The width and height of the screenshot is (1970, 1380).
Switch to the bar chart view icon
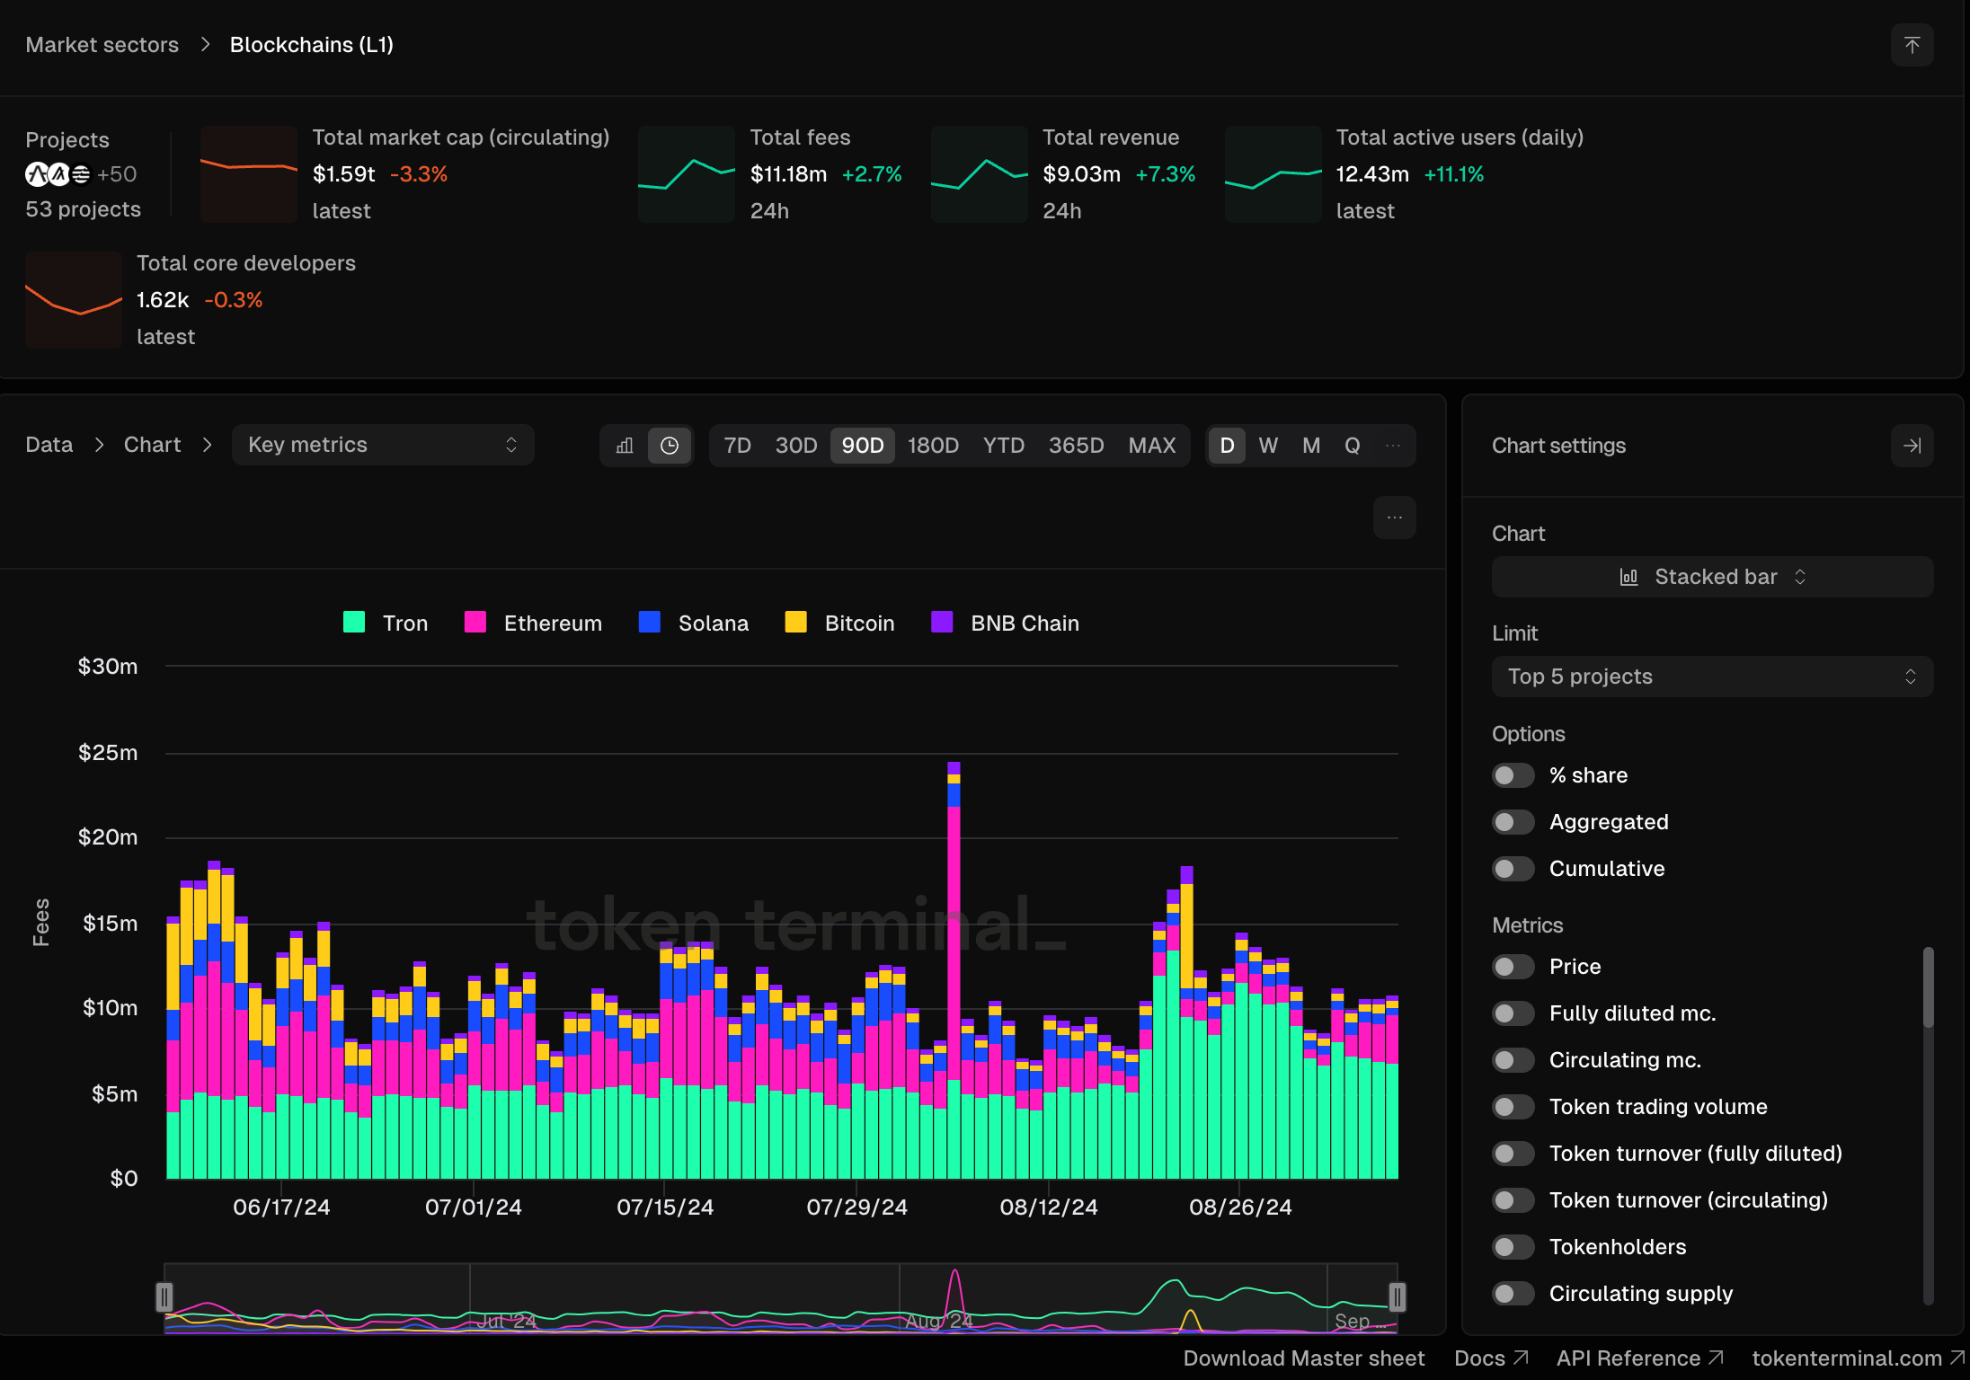coord(625,446)
